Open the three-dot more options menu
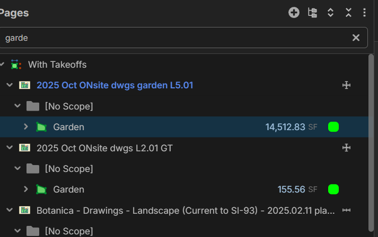 click(364, 13)
